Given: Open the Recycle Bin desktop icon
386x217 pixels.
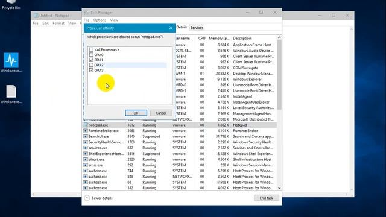Looking at the screenshot, I should (11, 5).
